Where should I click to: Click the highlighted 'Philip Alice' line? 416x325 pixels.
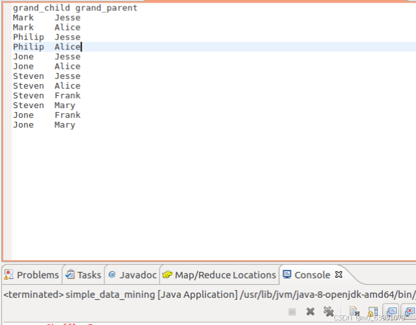tap(47, 47)
